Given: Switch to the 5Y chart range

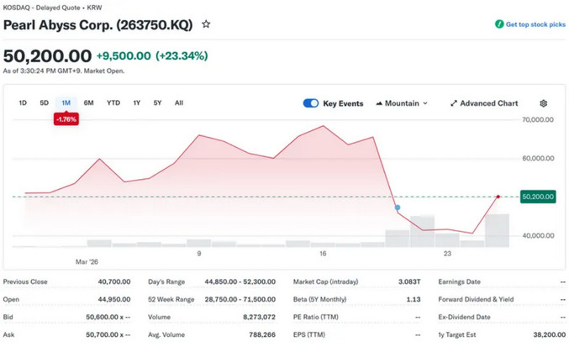Looking at the screenshot, I should tap(157, 103).
